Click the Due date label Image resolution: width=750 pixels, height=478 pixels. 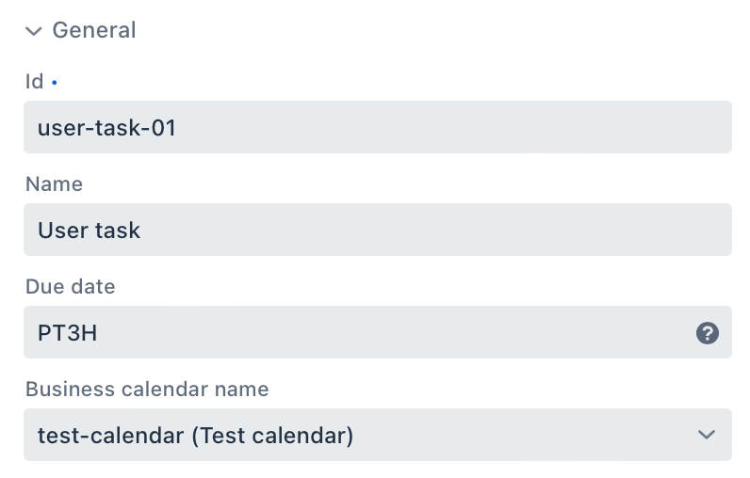click(x=70, y=287)
